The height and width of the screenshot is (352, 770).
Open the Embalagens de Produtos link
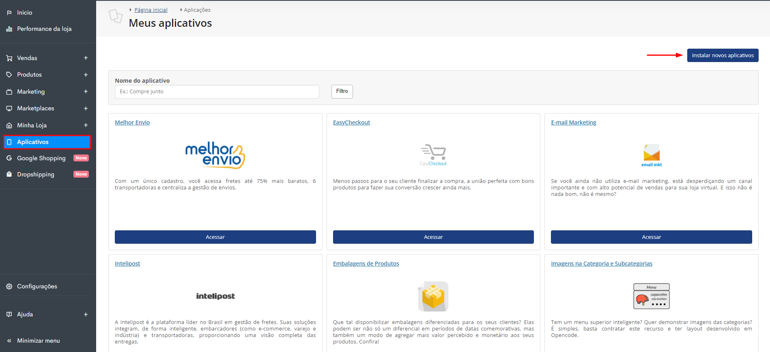[x=366, y=264]
